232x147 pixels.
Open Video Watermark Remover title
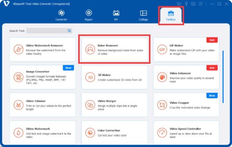tap(44, 45)
